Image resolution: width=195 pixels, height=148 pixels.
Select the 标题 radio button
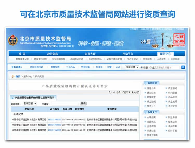click(x=141, y=68)
